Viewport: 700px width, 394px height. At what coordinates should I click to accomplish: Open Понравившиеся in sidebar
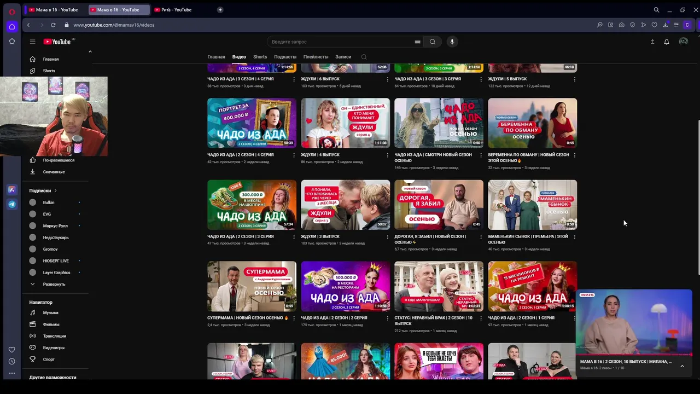58,160
